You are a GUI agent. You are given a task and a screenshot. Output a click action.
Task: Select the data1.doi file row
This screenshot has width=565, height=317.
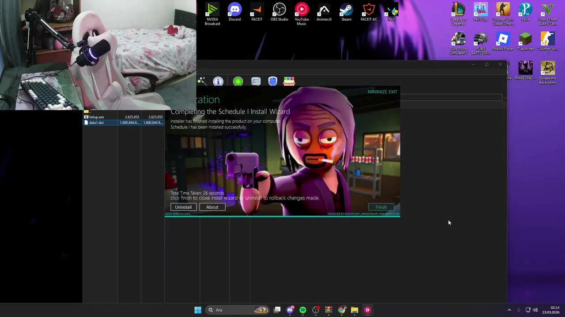[124, 122]
